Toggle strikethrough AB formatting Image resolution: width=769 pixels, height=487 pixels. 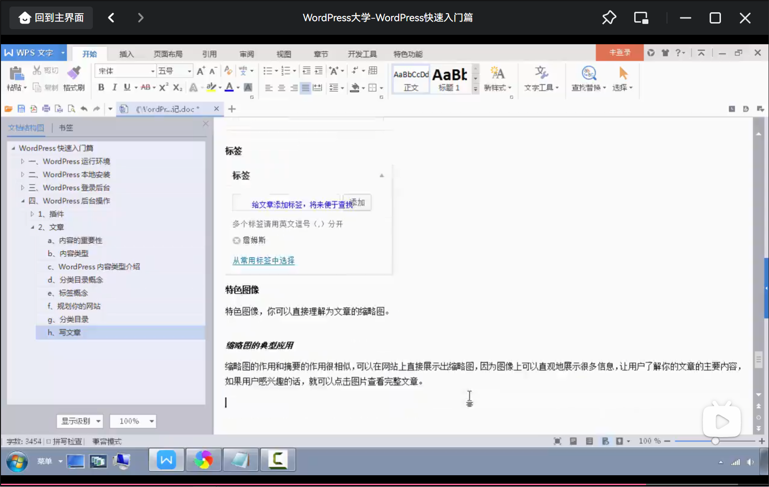click(x=146, y=88)
